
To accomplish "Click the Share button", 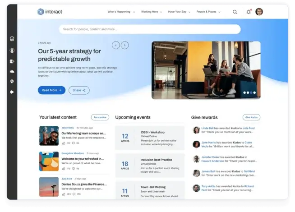I will [x=79, y=90].
